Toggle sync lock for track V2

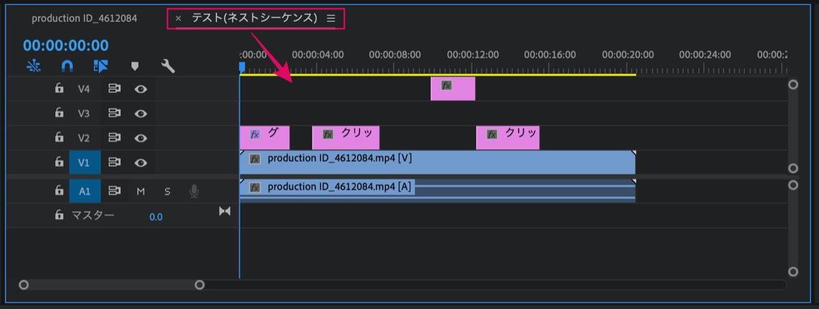115,137
